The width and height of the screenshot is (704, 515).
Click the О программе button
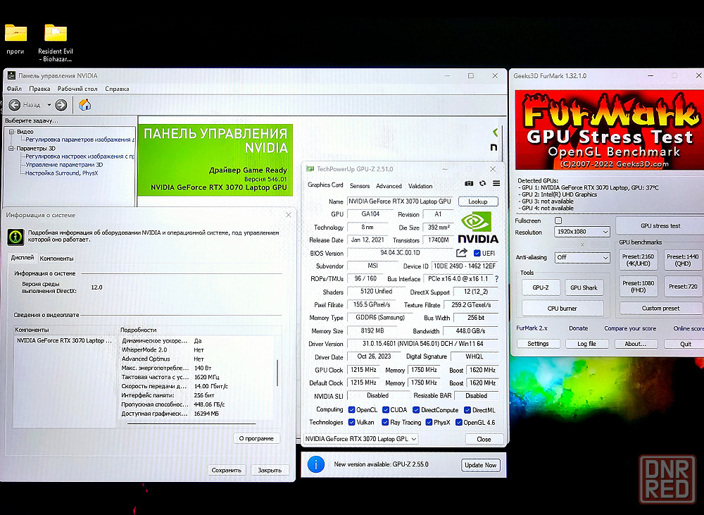tap(256, 438)
